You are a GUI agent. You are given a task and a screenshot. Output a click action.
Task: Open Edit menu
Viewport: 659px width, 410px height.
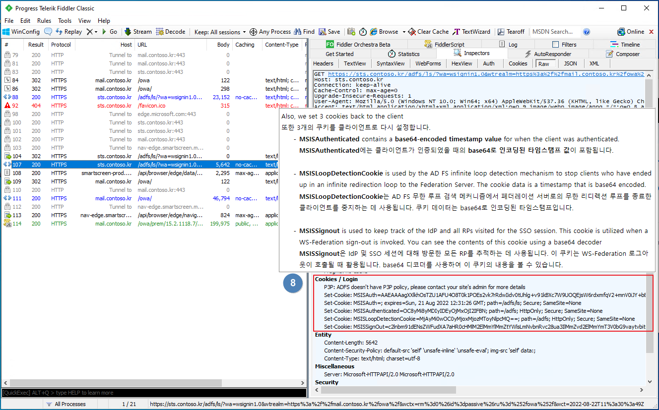[25, 21]
